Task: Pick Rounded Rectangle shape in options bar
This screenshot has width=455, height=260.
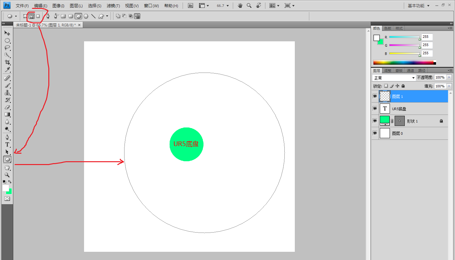Action: point(71,16)
